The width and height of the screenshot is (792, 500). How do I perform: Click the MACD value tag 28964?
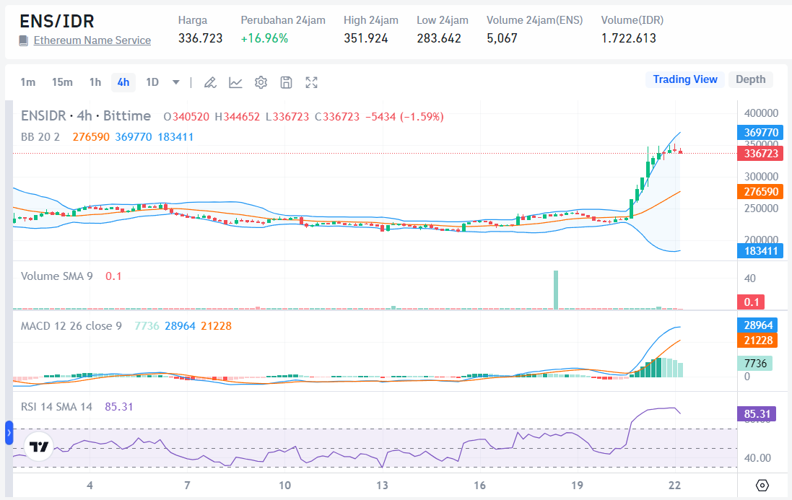(x=757, y=325)
